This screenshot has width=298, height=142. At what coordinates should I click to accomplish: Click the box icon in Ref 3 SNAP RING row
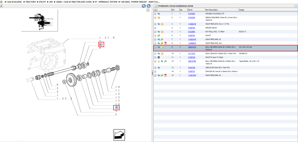(162, 24)
